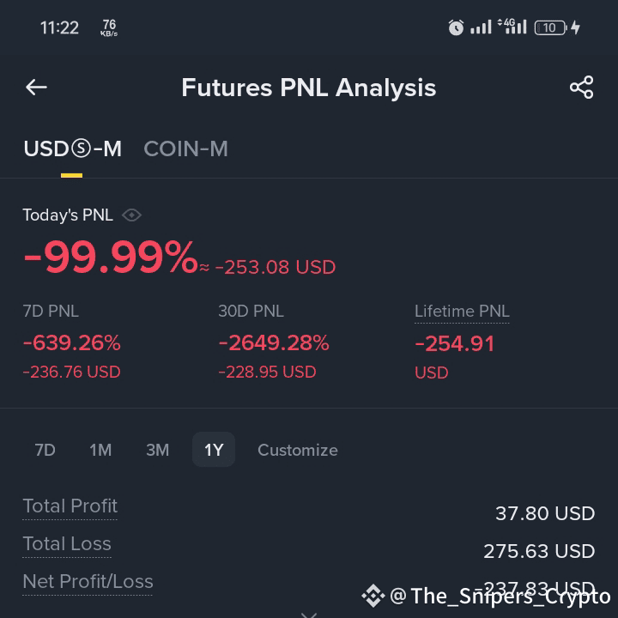The image size is (618, 618).
Task: Select the USDⓈ-M tab
Action: coord(72,149)
